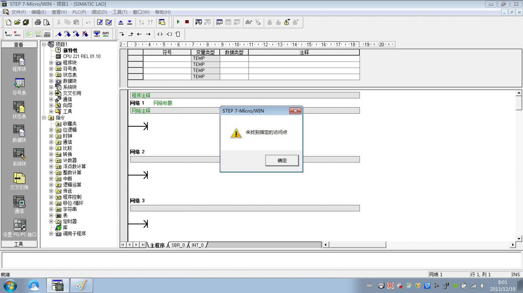Collapse the 指令 tree node
523x293 pixels.
(x=44, y=118)
